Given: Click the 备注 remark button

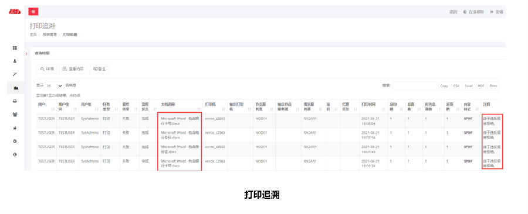Looking at the screenshot, I should coord(99,69).
